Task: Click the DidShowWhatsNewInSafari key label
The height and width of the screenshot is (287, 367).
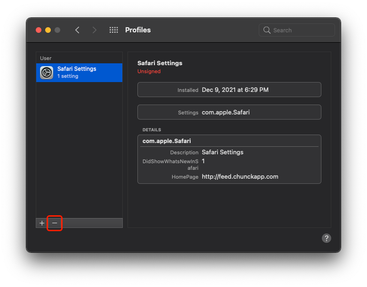Action: [170, 165]
